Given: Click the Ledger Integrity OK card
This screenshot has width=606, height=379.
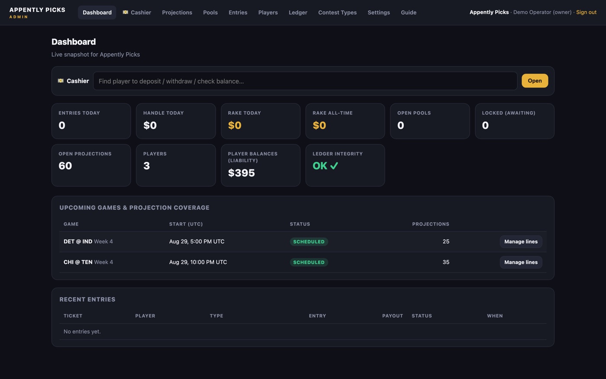Looking at the screenshot, I should tap(345, 165).
